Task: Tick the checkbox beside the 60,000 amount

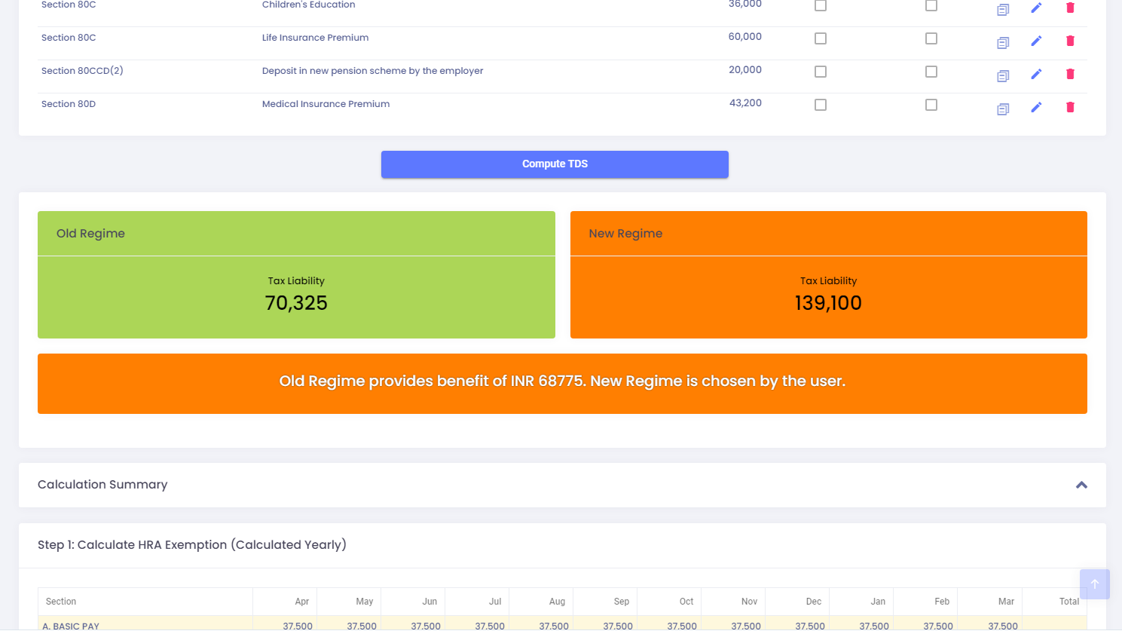Action: [821, 38]
